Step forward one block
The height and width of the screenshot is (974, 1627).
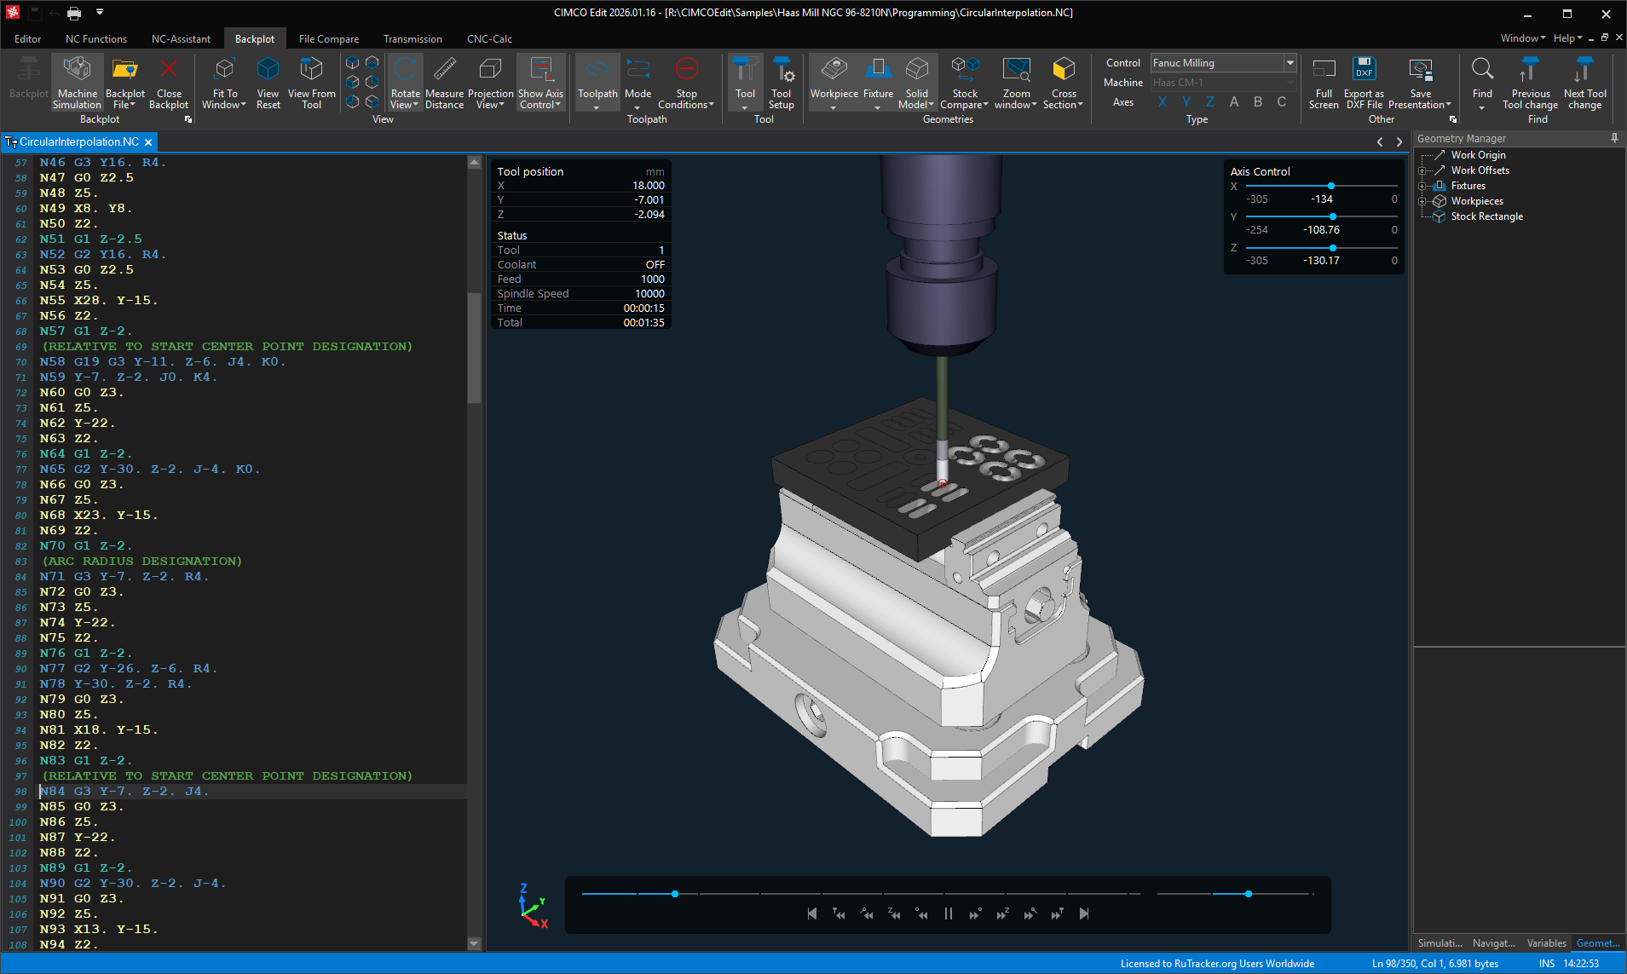pyautogui.click(x=975, y=913)
